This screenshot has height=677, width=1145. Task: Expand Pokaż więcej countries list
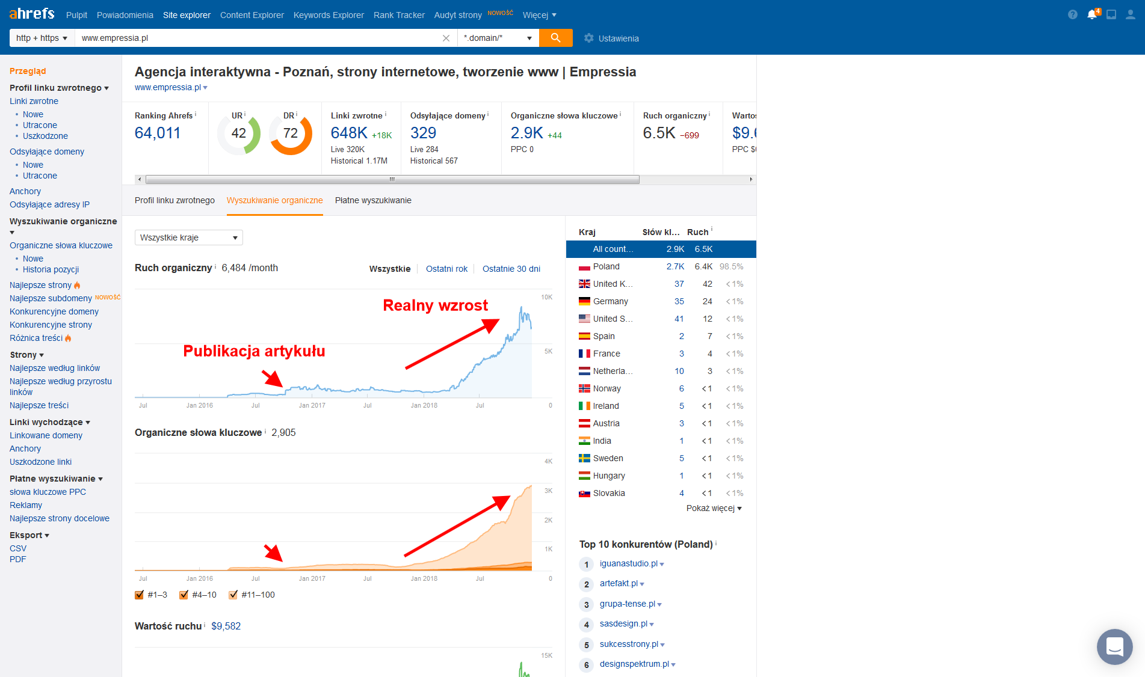(x=714, y=508)
